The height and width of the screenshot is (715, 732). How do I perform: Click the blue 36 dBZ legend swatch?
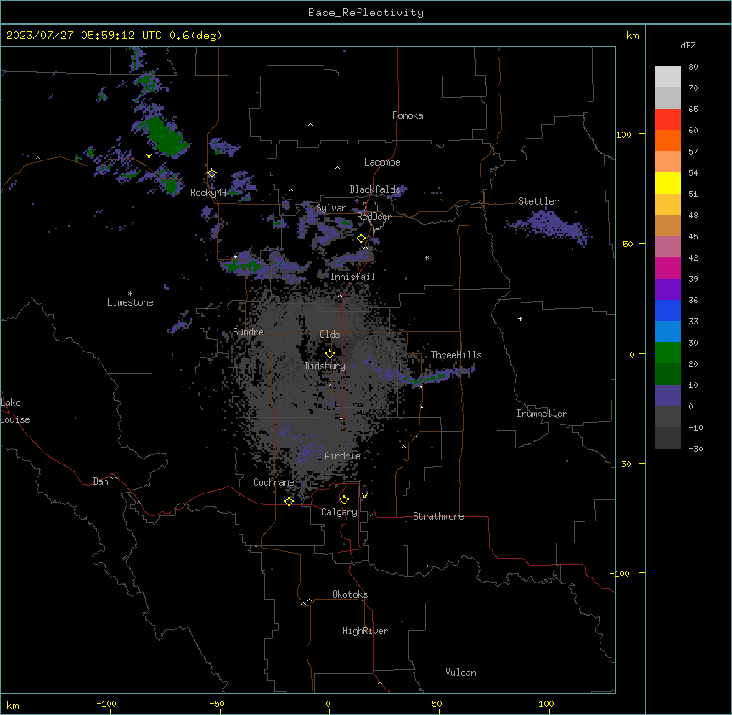point(667,310)
